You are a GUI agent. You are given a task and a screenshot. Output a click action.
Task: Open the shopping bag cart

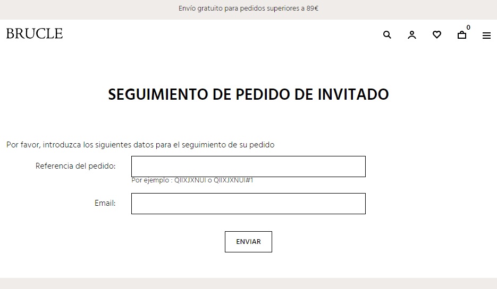[462, 36]
